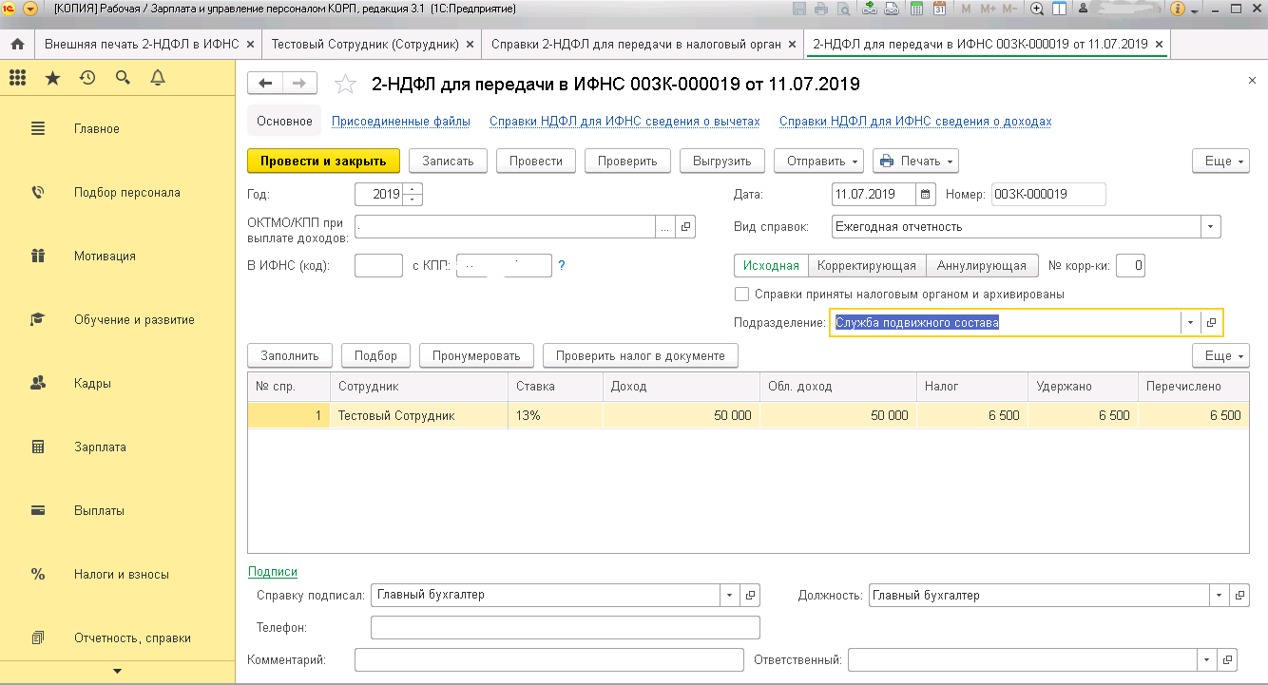The height and width of the screenshot is (685, 1268).
Task: Add document to favorites star
Action: (x=346, y=85)
